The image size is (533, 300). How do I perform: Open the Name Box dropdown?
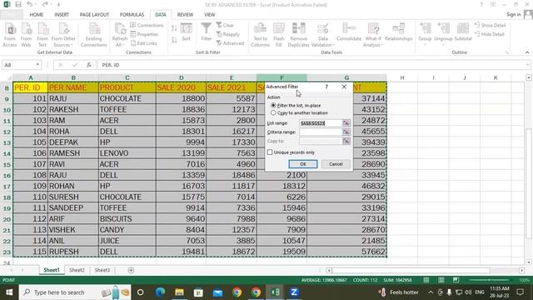tap(37, 65)
